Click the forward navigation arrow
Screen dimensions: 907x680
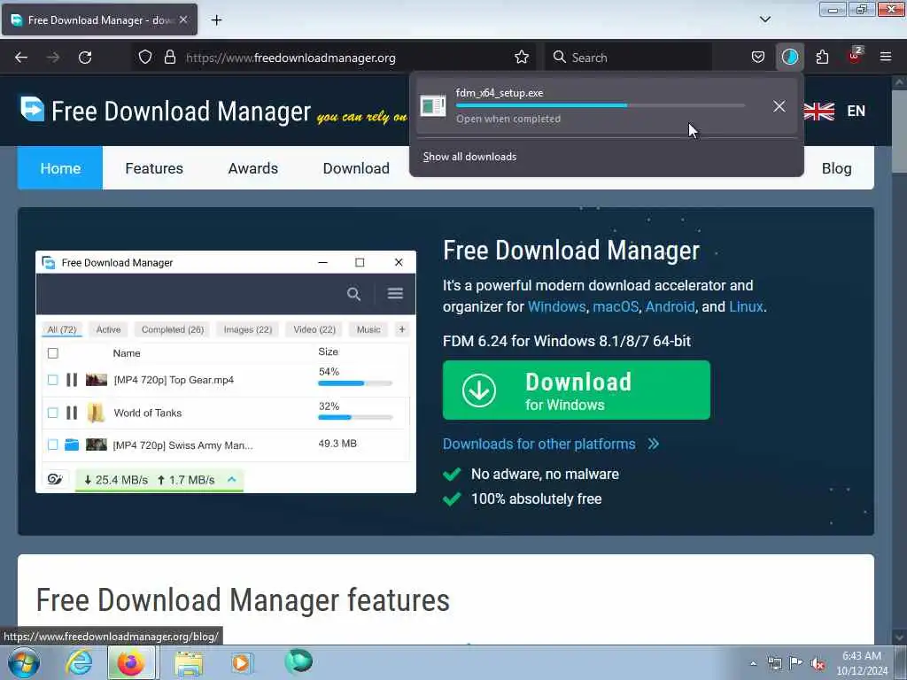click(x=53, y=58)
